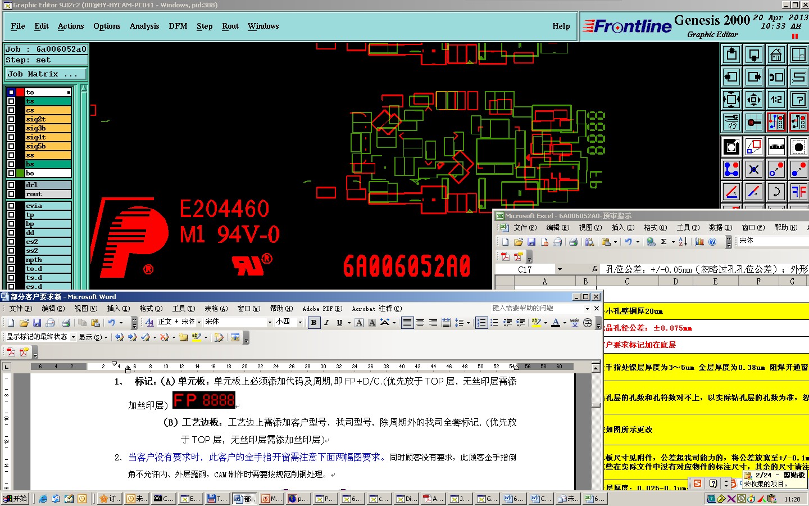Toggle checkbox for layer sig3b
809x506 pixels.
tap(11, 128)
